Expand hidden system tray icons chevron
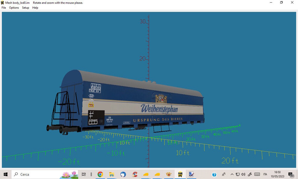Viewport: 298px width, 179px height. click(x=232, y=174)
